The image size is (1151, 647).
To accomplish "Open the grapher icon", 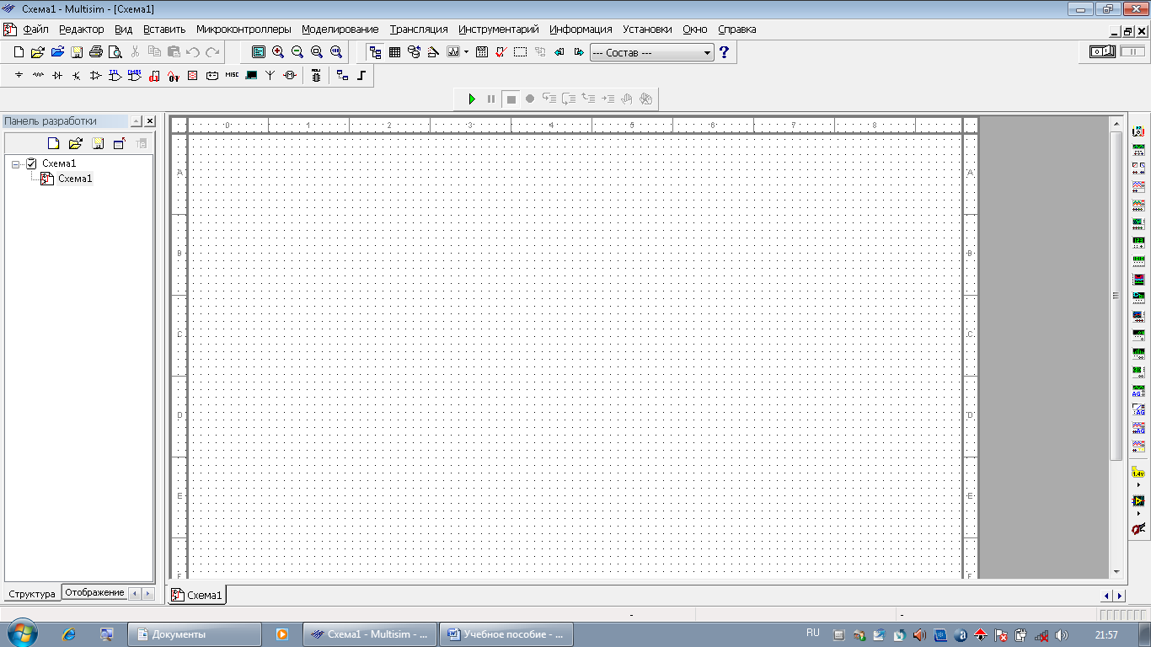I will coord(452,51).
